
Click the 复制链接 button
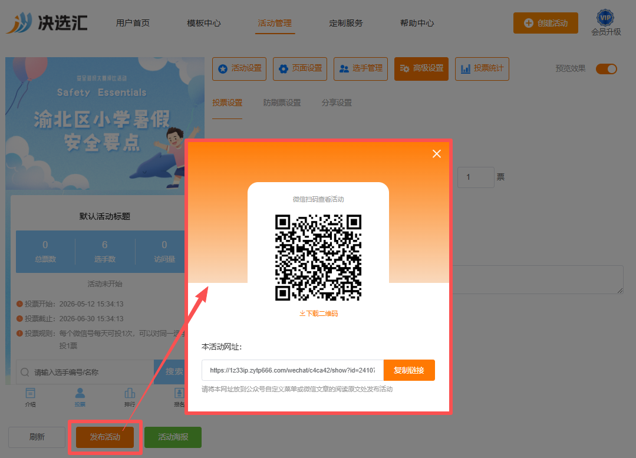(409, 370)
